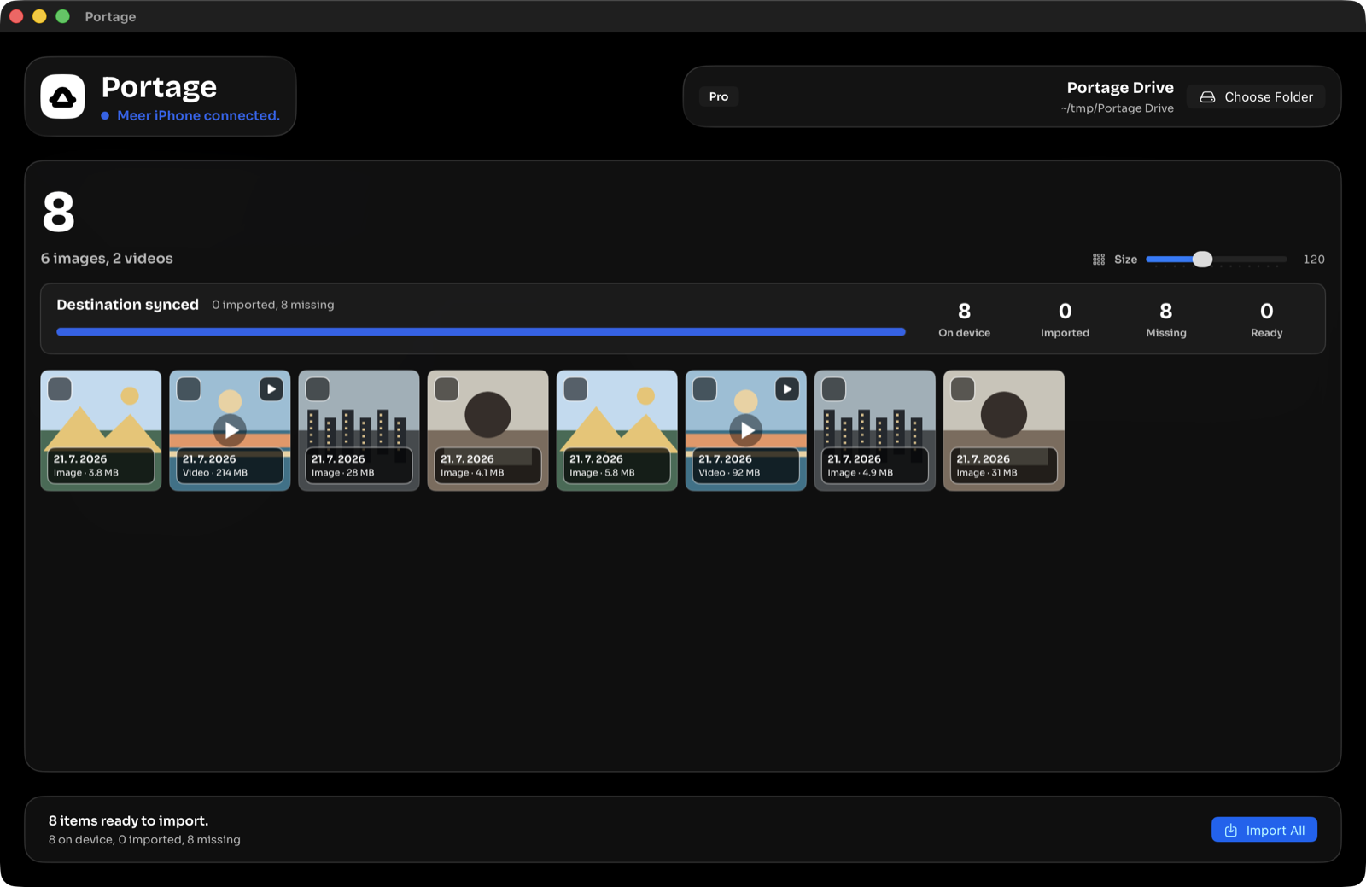The image size is (1366, 887).
Task: Click the "Size" label
Action: (x=1125, y=260)
